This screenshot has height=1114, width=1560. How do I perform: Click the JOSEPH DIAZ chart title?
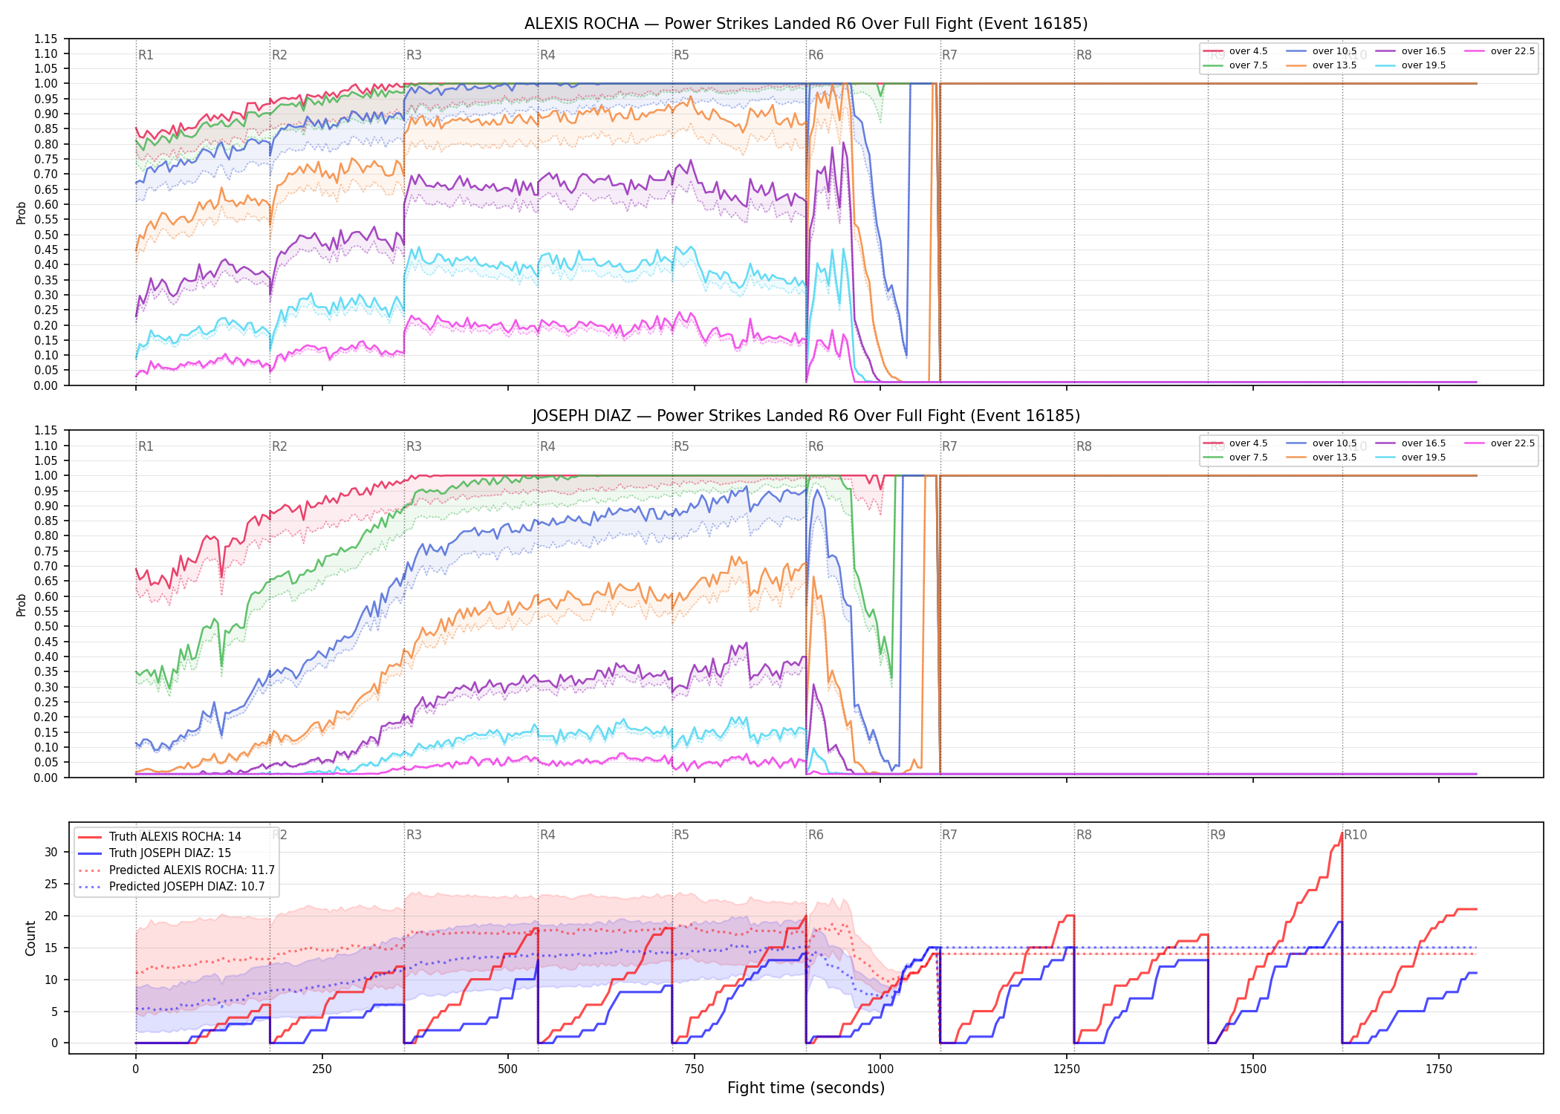806,416
